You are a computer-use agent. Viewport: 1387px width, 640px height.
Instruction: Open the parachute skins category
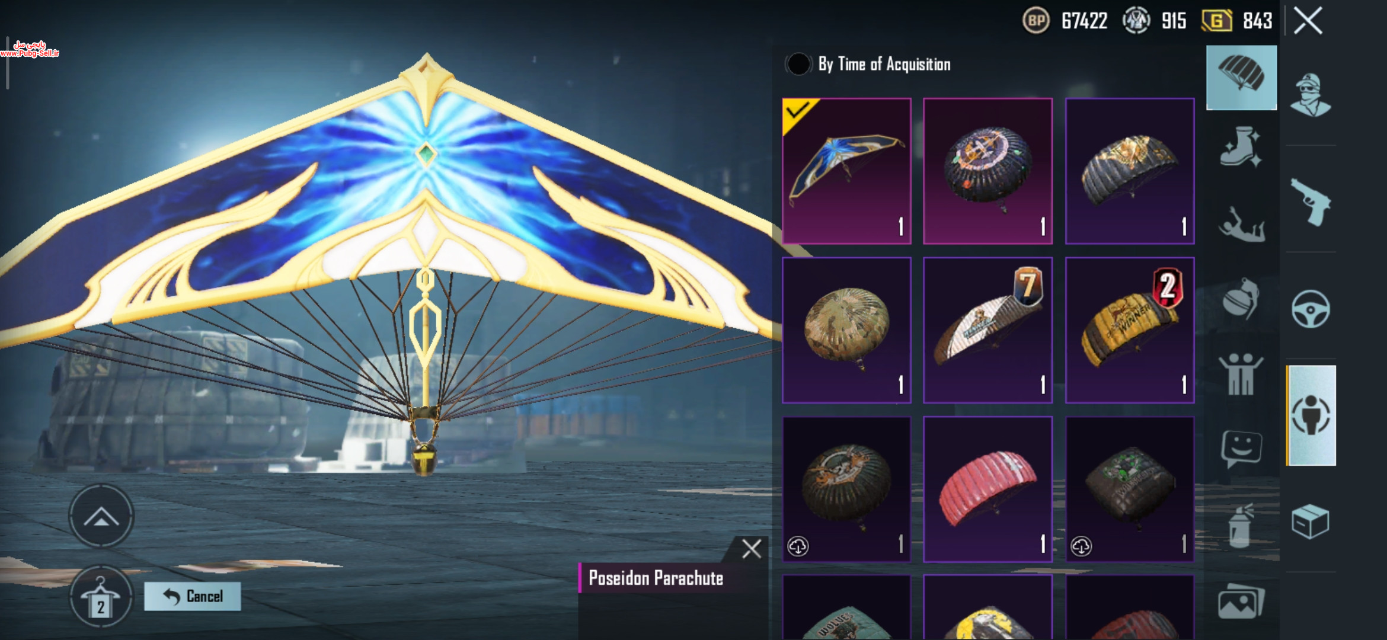tap(1241, 78)
